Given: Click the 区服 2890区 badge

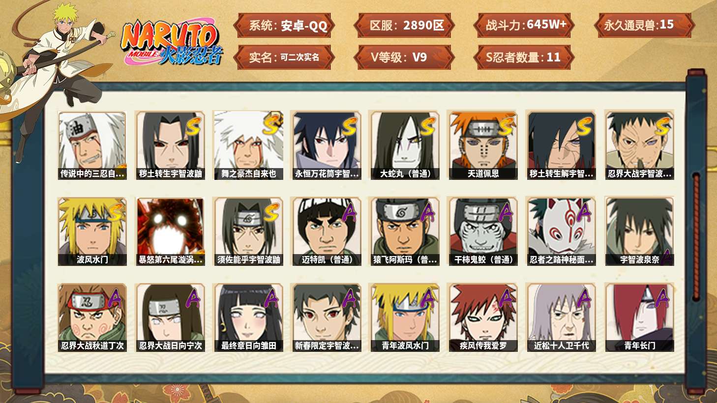Looking at the screenshot, I should click(404, 26).
